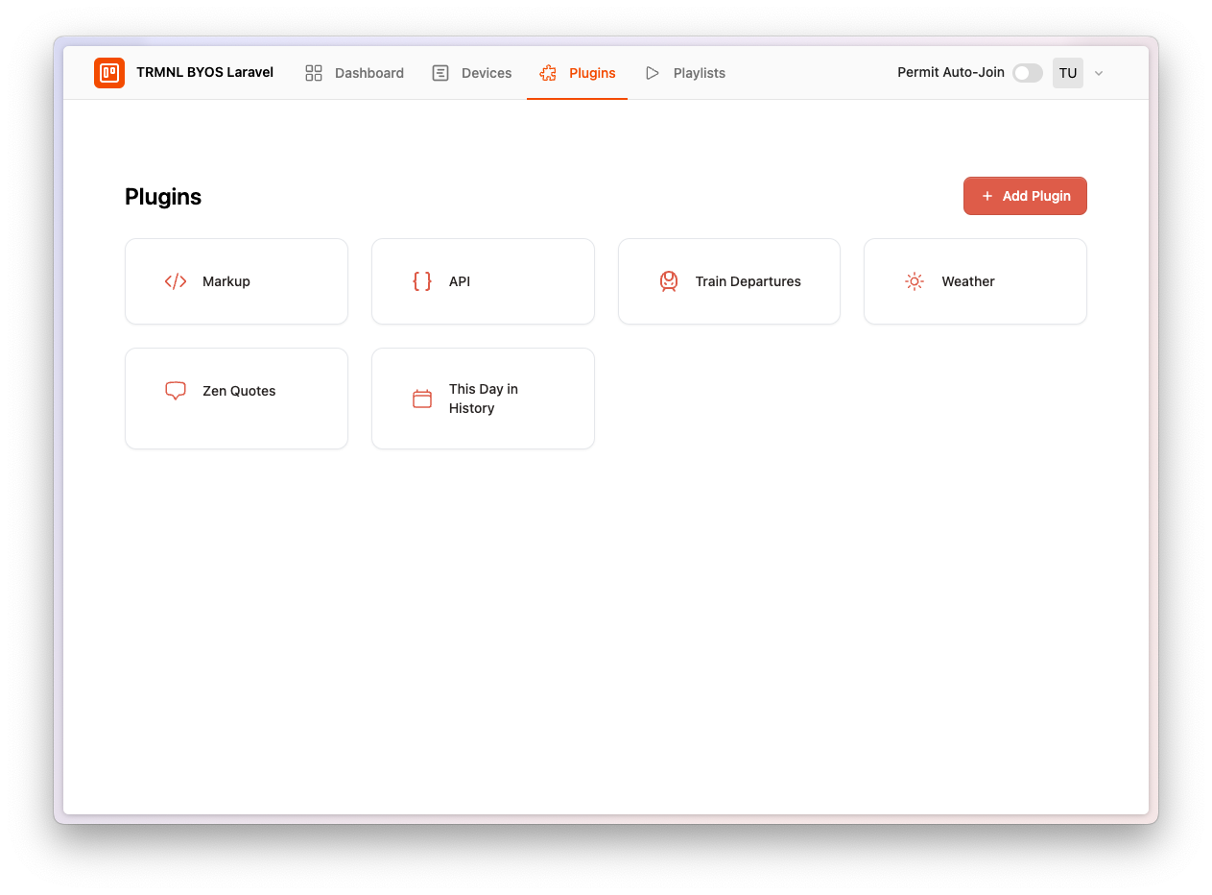Click the calendar icon on This Day in History

(x=421, y=399)
